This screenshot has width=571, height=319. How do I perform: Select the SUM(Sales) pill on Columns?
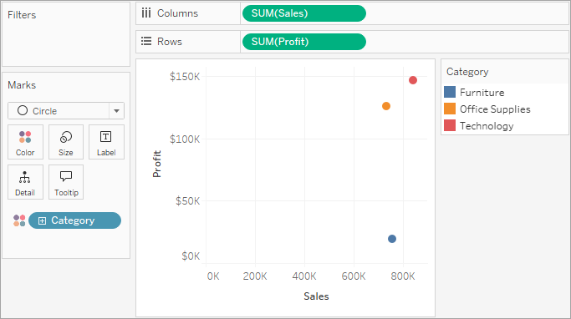click(304, 13)
